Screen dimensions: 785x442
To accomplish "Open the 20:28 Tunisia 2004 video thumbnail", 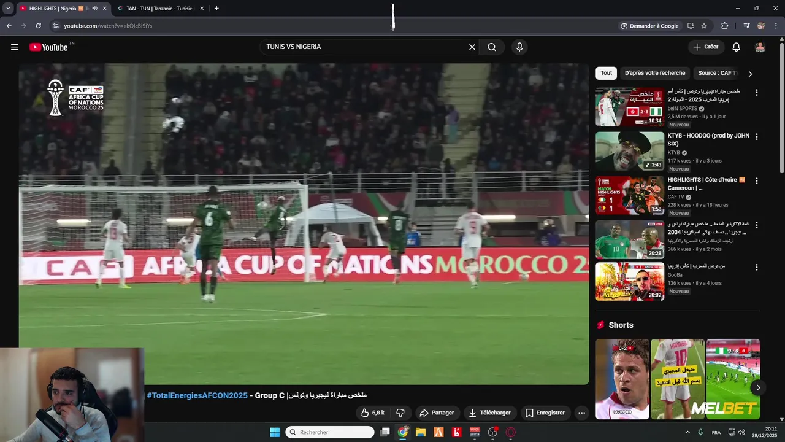I will pyautogui.click(x=630, y=239).
